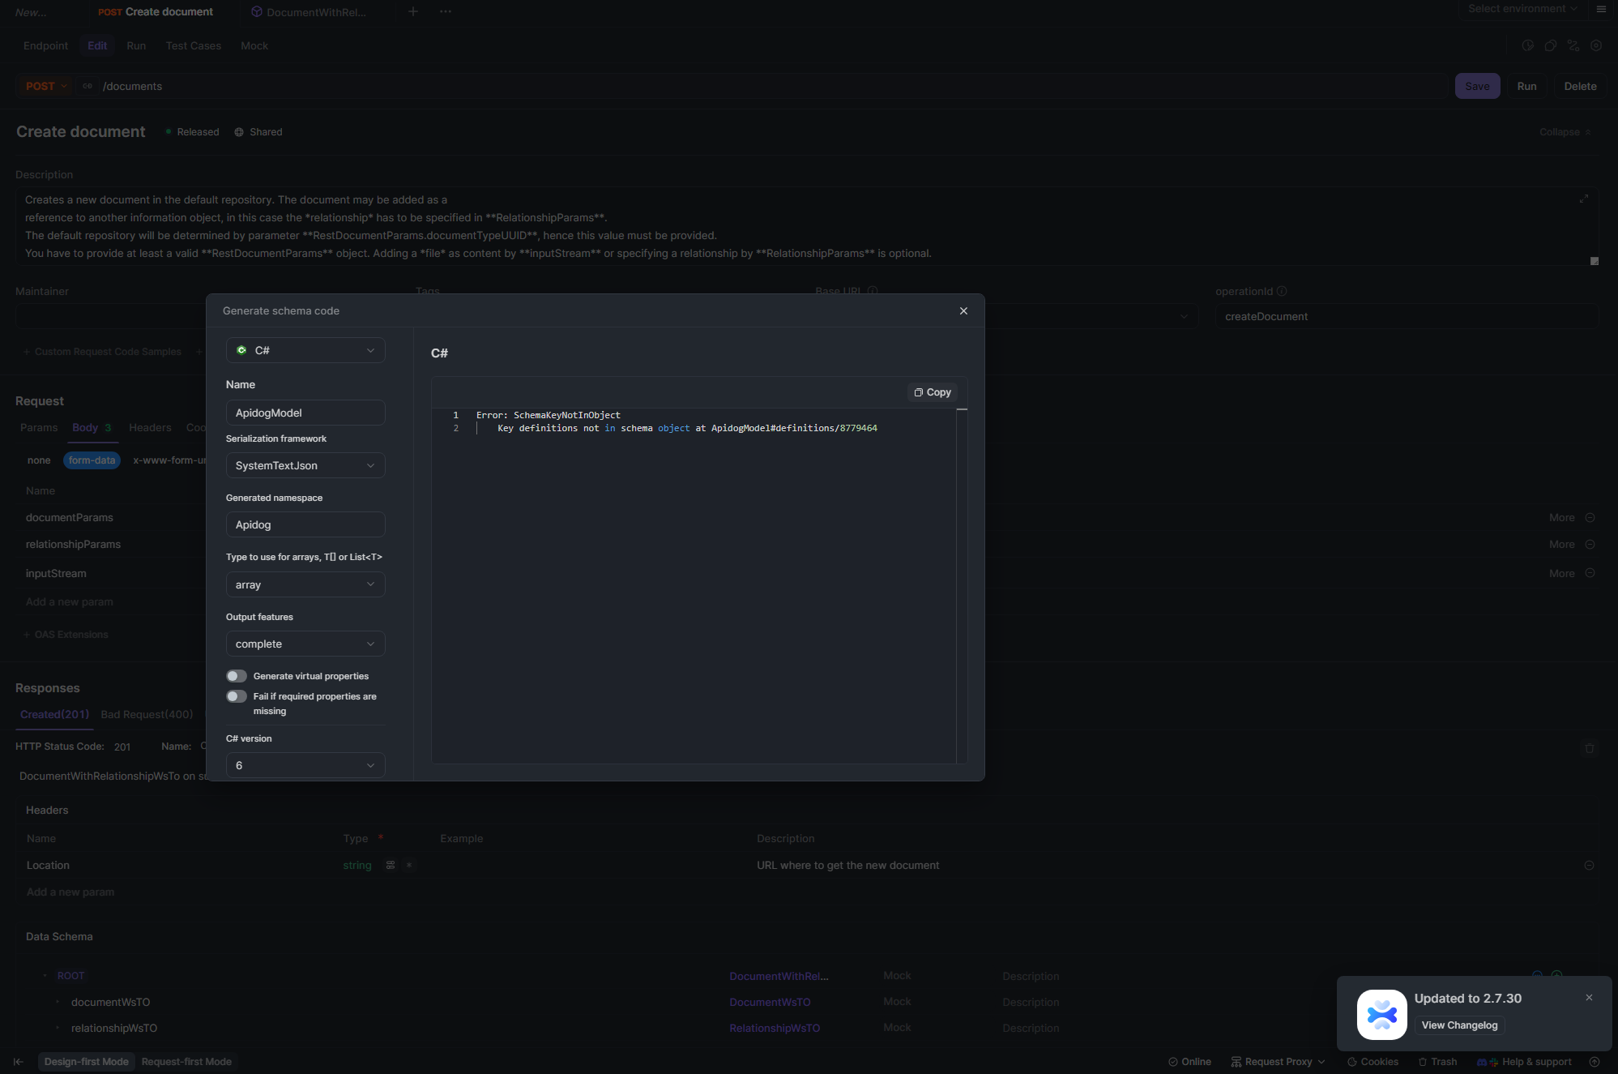The width and height of the screenshot is (1618, 1074).
Task: Click the Apidog logo in update notification
Action: 1381,1014
